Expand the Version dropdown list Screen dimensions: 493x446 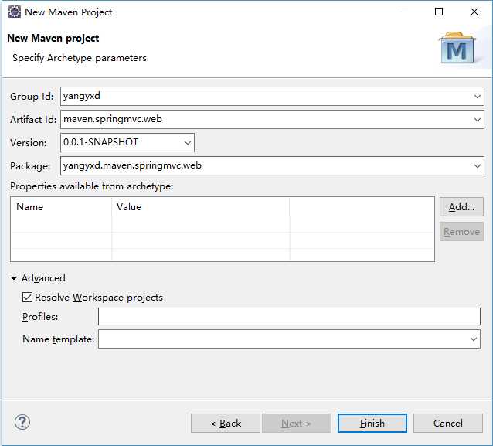(188, 142)
